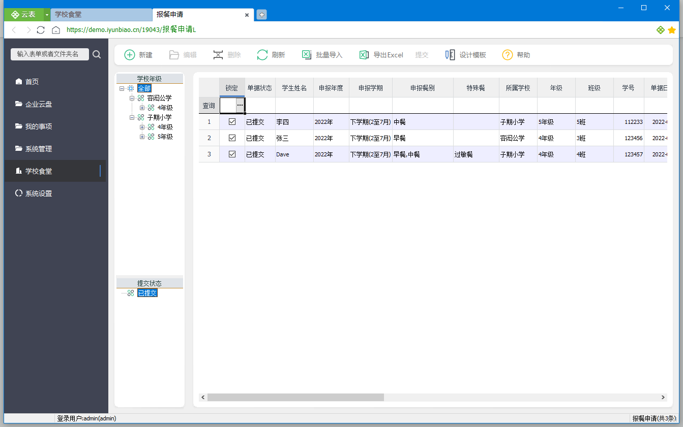
Task: Open 系统设置 in the sidebar
Action: pyautogui.click(x=55, y=193)
